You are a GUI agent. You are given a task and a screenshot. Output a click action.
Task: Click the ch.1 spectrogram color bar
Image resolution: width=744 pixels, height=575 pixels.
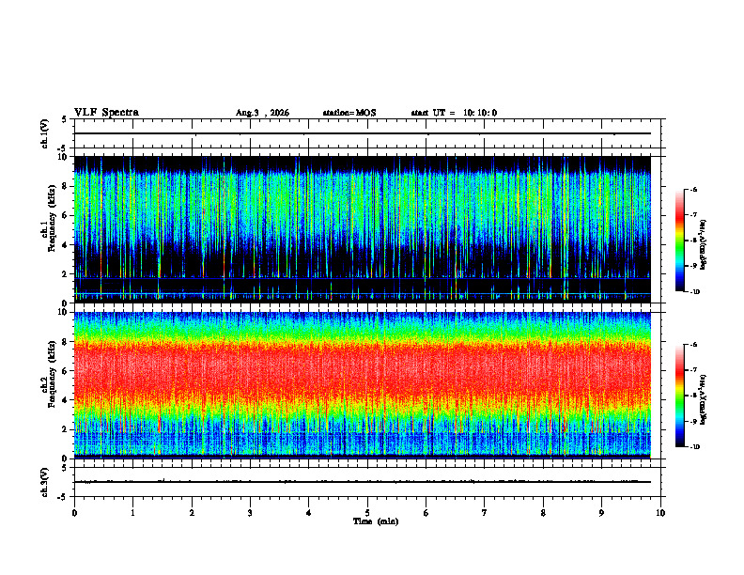tap(680, 241)
